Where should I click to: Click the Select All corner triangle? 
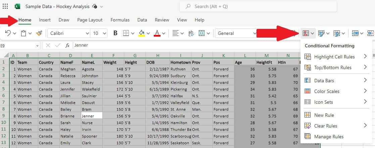[6, 55]
